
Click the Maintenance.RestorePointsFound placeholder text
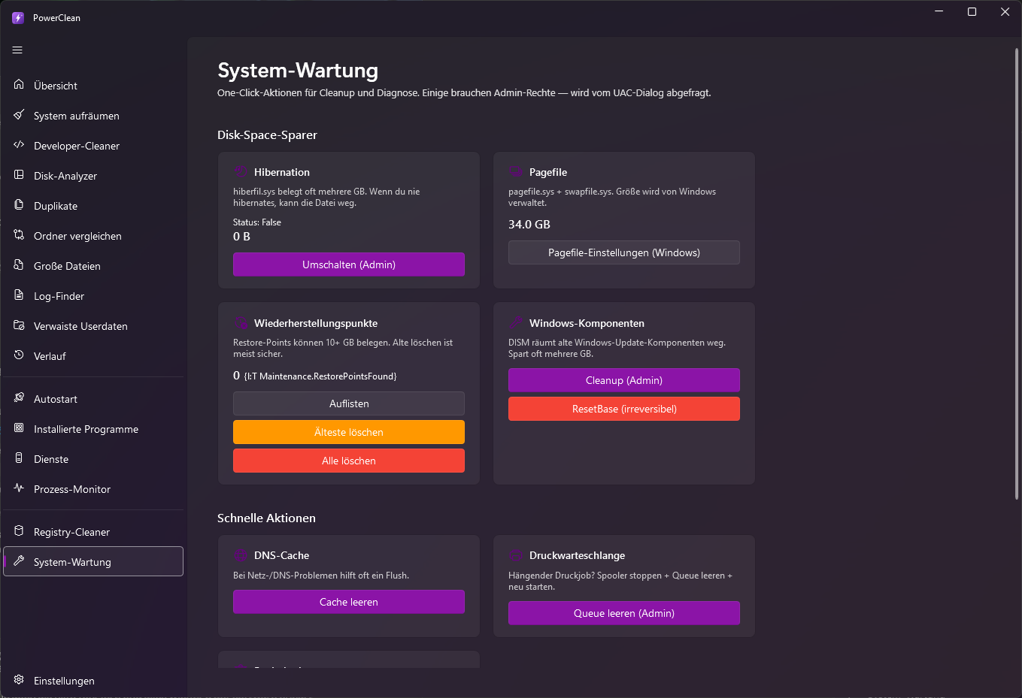(320, 376)
